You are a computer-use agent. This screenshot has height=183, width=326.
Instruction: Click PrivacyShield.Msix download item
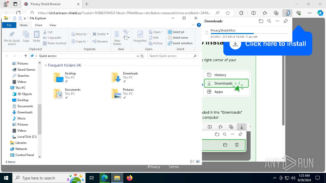coord(247,33)
